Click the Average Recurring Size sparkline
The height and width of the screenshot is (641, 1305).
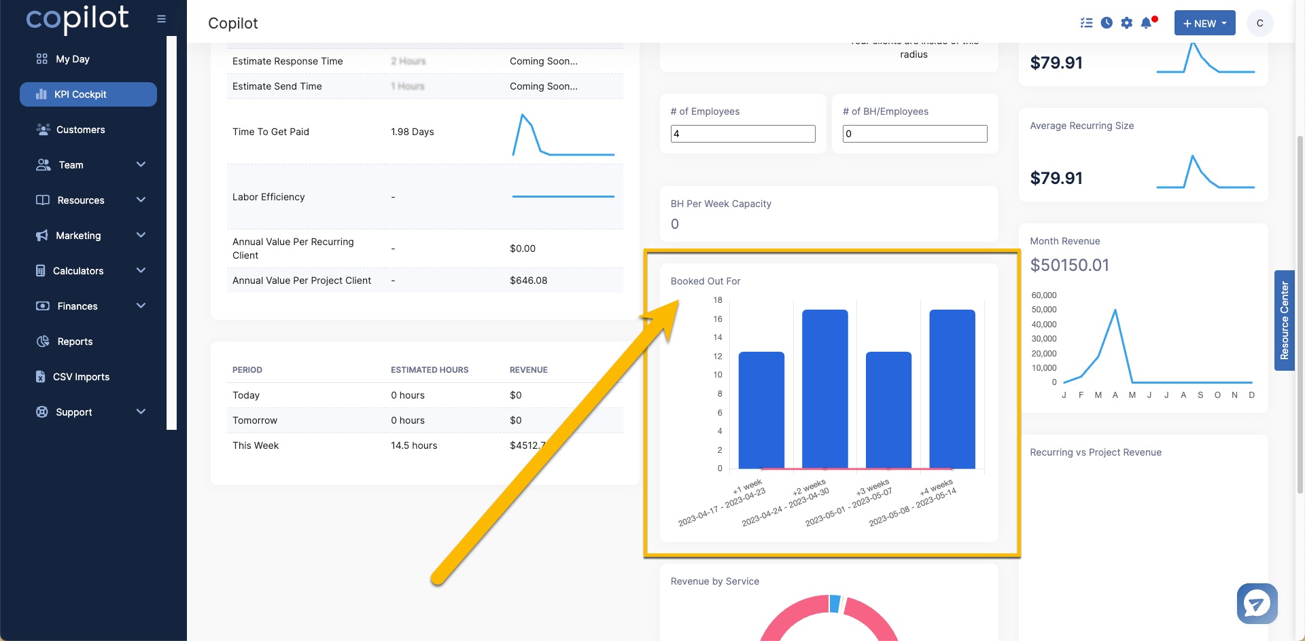pos(1206,172)
